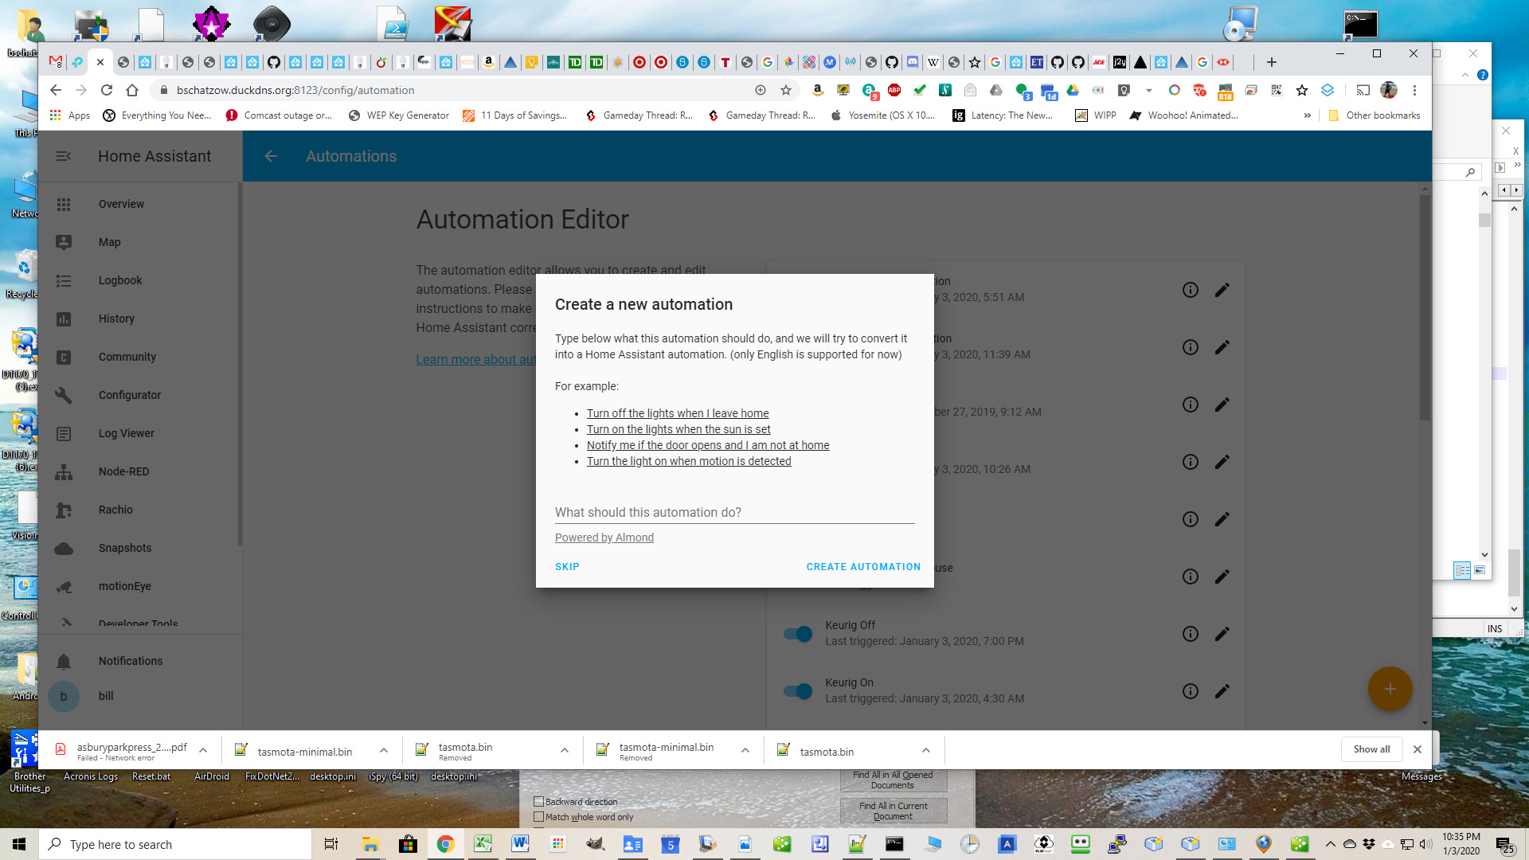Collapse the Home Assistant sidebar menu icon
Screen dimensions: 1529x860
pyautogui.click(x=64, y=157)
